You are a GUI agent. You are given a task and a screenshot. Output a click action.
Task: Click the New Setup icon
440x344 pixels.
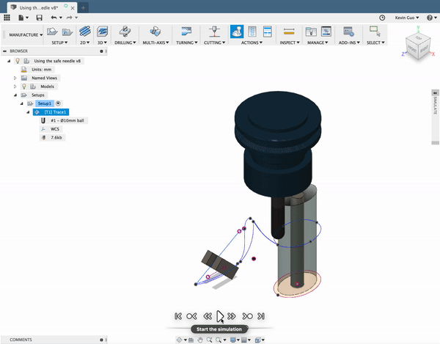click(52, 32)
